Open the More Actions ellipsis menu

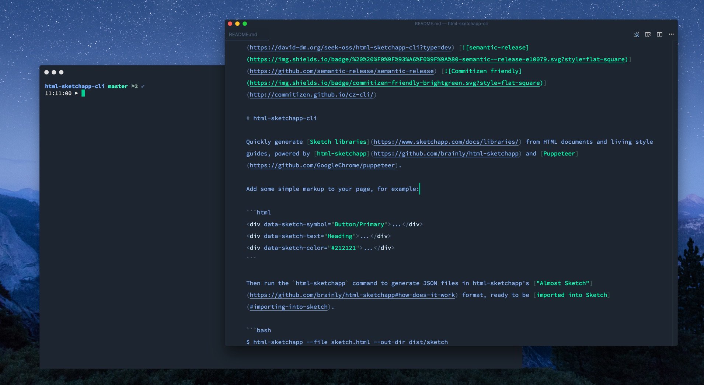click(x=671, y=34)
